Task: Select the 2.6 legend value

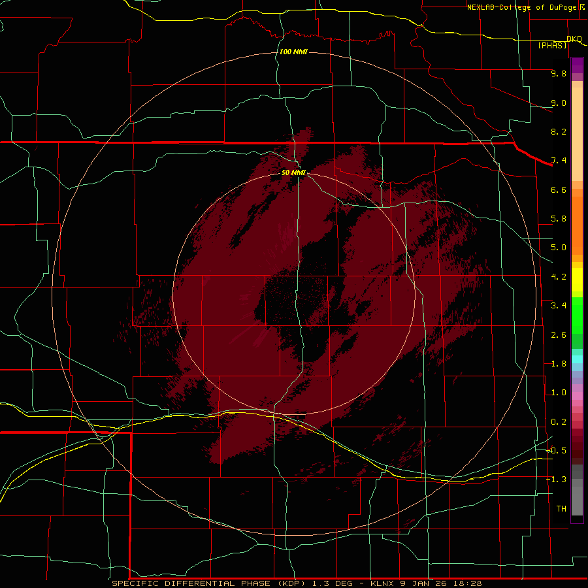Action: point(559,335)
